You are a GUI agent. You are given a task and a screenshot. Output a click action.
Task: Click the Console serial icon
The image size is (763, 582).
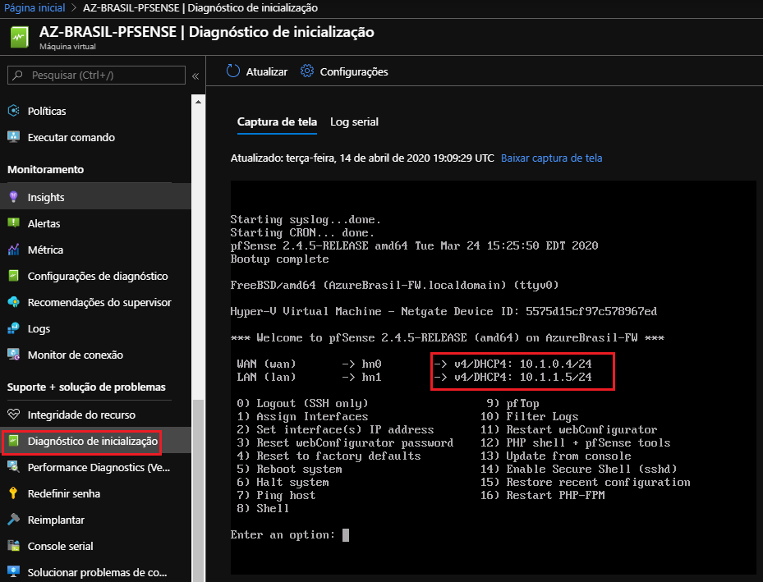14,546
